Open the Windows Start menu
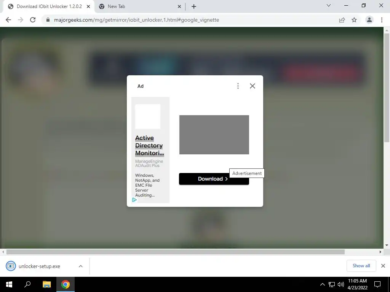Viewport: 390px width, 292px height. [x=9, y=284]
